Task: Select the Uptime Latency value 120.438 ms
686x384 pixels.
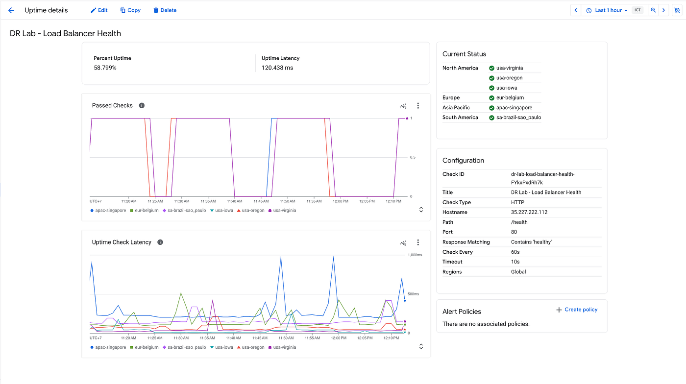Action: coord(277,68)
